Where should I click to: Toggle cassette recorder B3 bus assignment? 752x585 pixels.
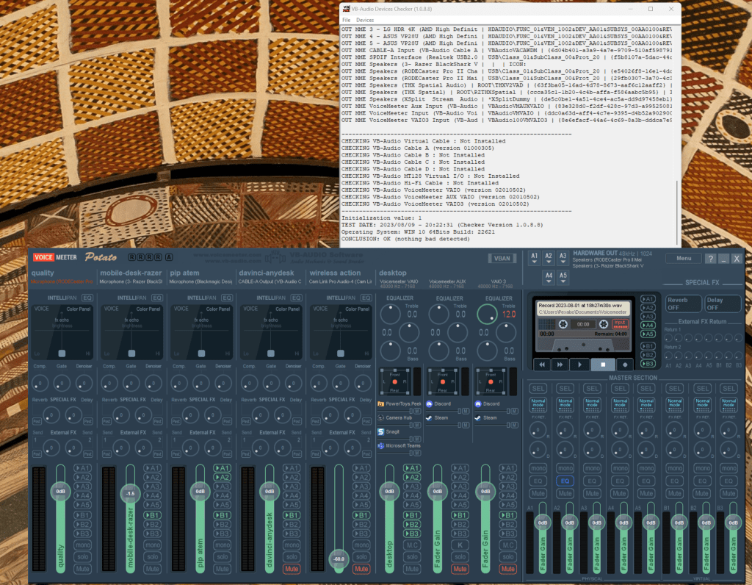click(648, 364)
